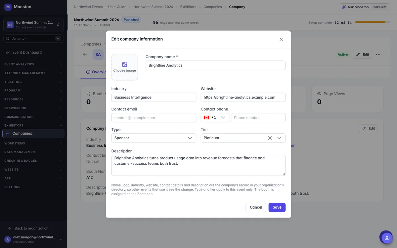
Task: Click the back arrow beside BA avatar
Action: coord(85,55)
